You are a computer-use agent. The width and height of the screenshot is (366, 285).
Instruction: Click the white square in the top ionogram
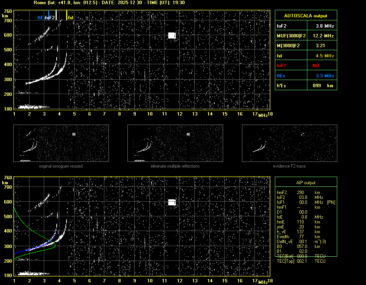[x=172, y=35]
